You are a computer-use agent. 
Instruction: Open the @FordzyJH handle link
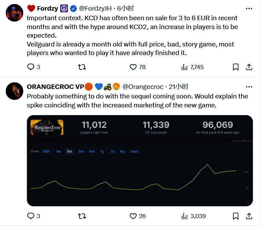coord(95,9)
